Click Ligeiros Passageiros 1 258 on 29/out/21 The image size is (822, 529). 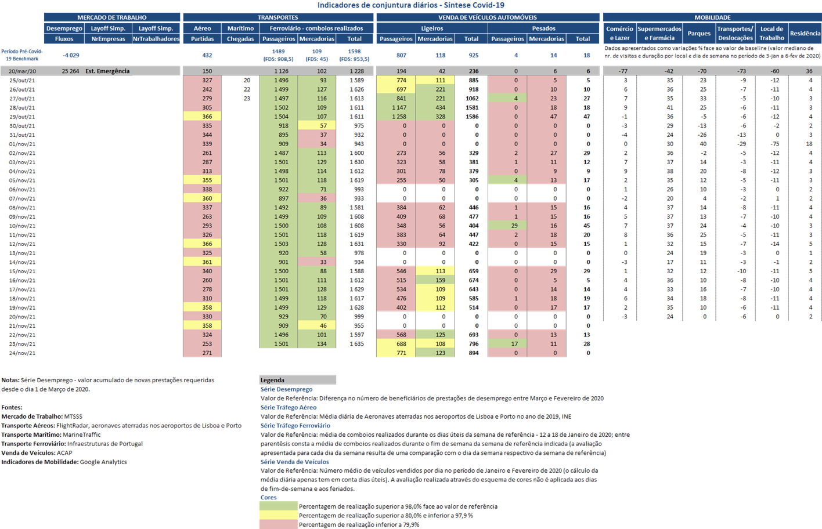[396, 117]
